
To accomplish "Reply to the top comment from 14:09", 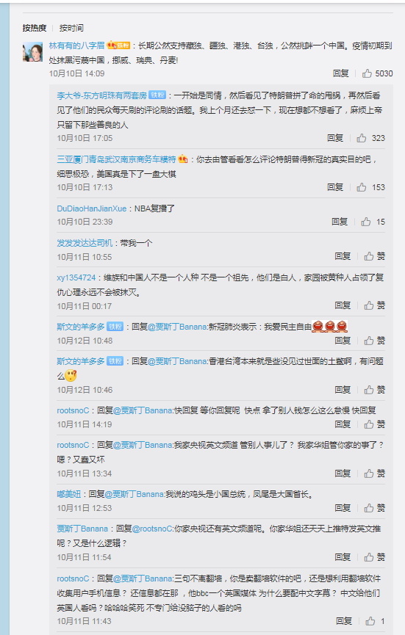I will click(340, 73).
